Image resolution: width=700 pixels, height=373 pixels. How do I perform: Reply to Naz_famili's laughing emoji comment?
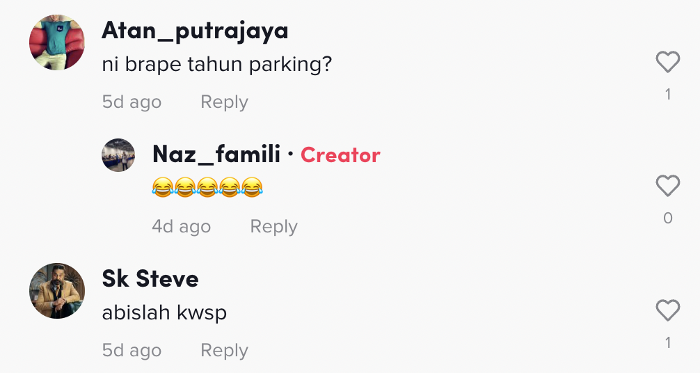273,226
